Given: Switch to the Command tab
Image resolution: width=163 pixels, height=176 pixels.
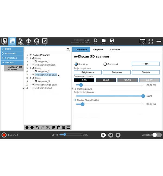Looking at the screenshot, I should pos(81,50).
